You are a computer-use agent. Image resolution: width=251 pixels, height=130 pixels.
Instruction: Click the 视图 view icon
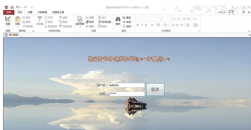pyautogui.click(x=8, y=19)
